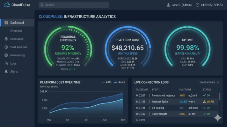Click the AZURE: 99.96% uptime line
Viewport: 227px width, 127px height.
click(188, 62)
